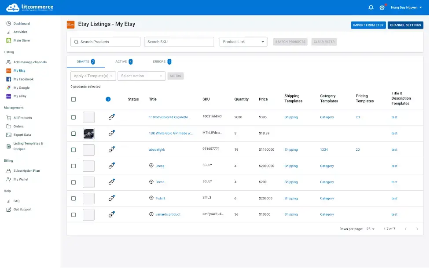Screen dimensions: 430x268
Task: Select the checkbox on the Dress product row
Action: [x=74, y=166]
